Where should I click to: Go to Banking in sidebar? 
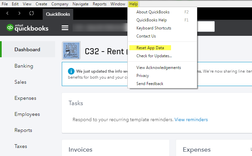click(x=24, y=66)
